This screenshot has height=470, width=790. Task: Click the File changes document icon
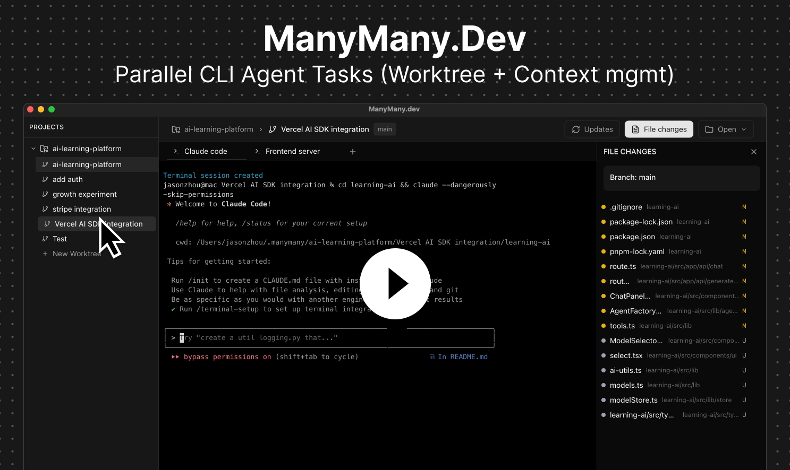[x=635, y=129]
